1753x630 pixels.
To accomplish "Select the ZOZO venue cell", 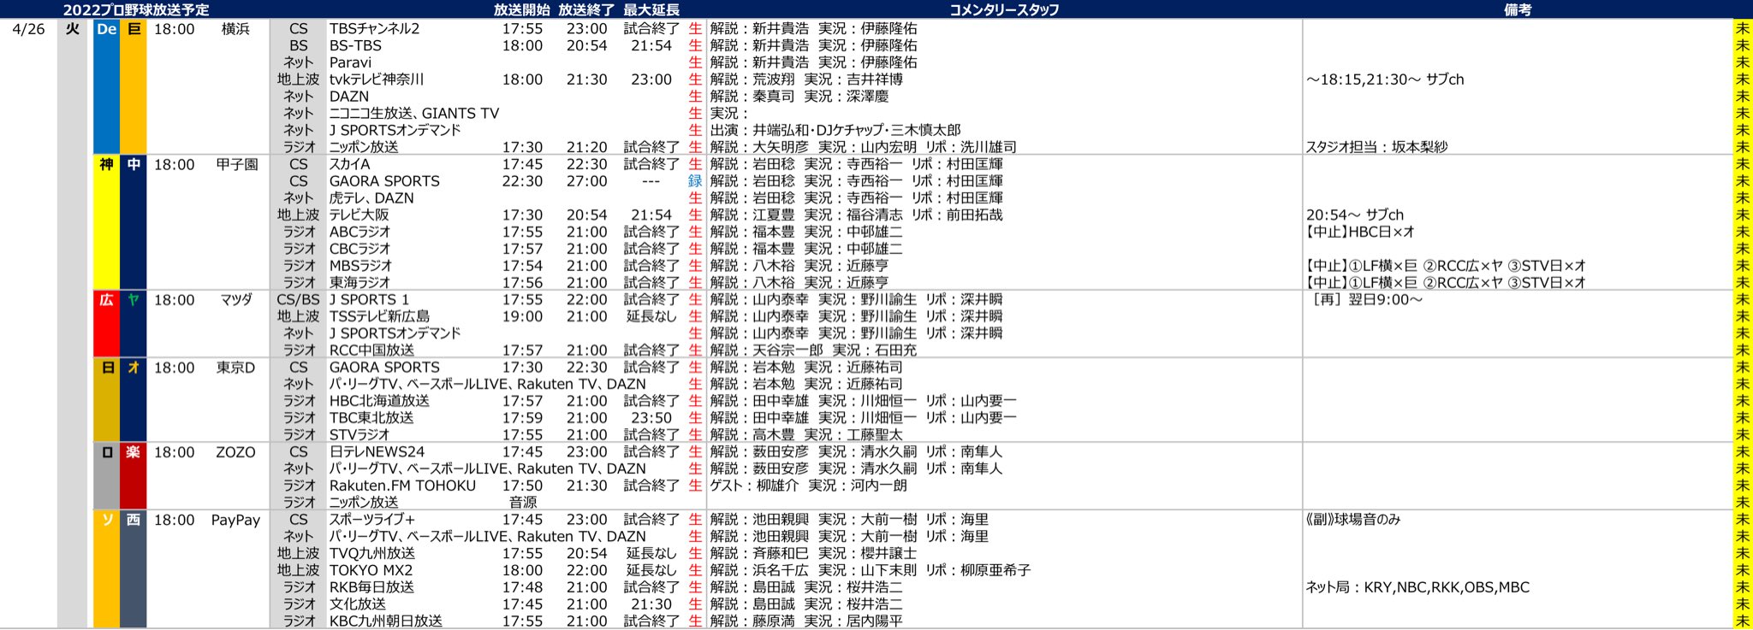I will pos(235,452).
